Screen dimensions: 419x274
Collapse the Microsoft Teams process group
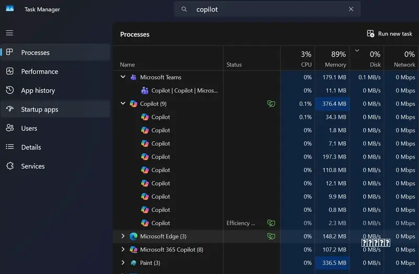(x=123, y=77)
